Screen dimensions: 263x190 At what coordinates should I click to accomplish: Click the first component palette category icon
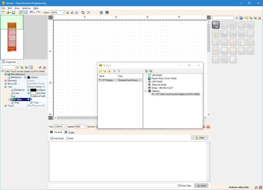click(x=216, y=24)
